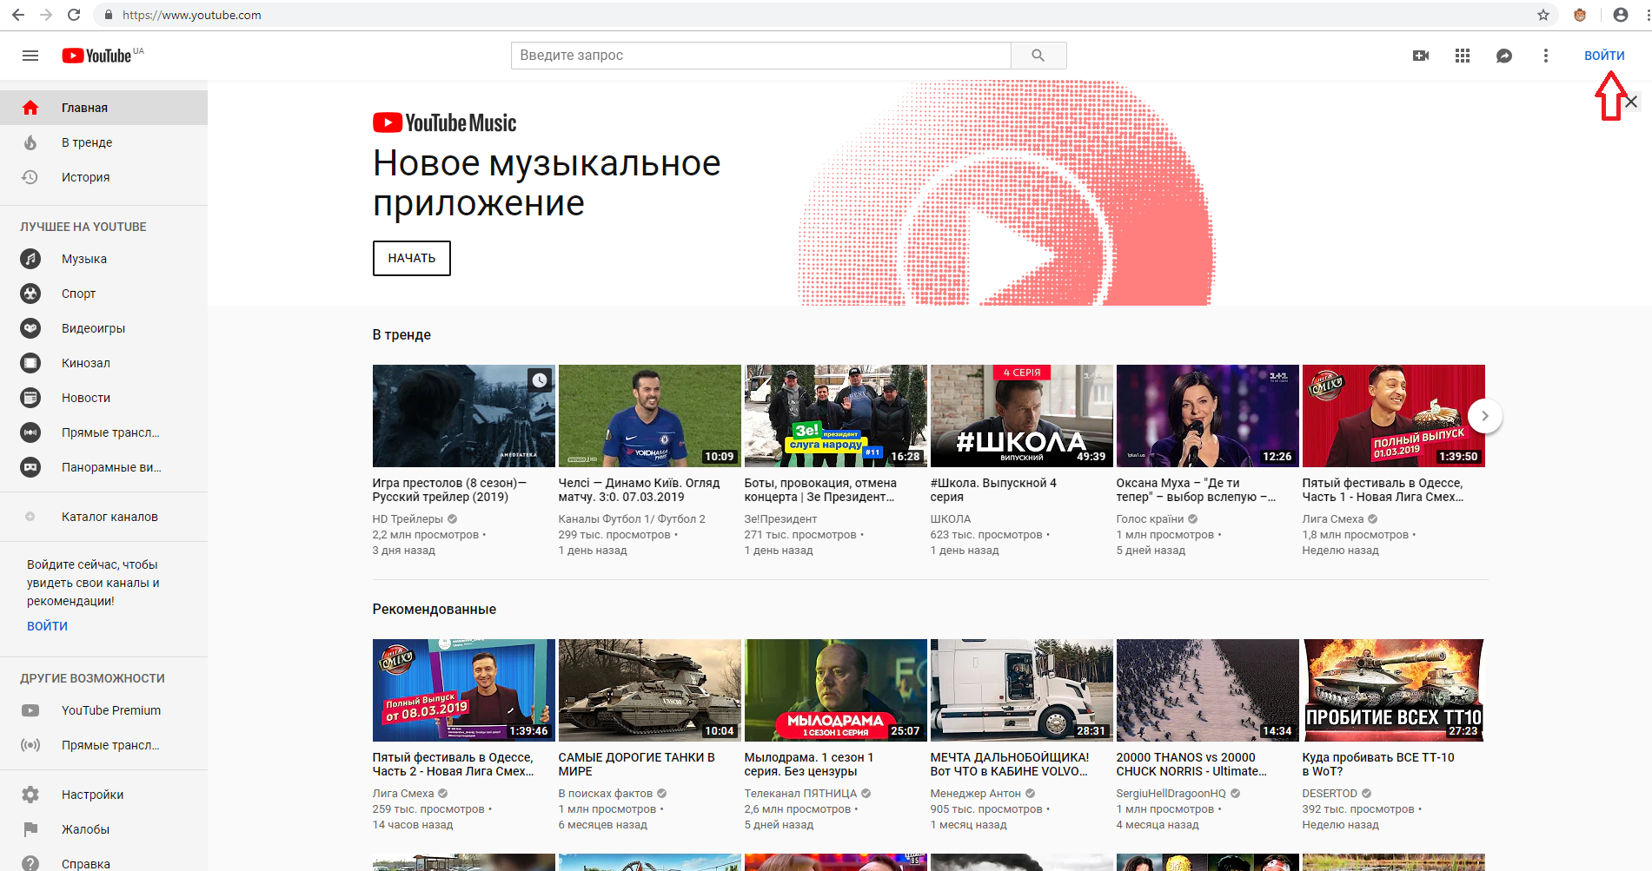Open title Оксана Муха – Де ти тепер
This screenshot has height=871, width=1652.
(x=1197, y=490)
